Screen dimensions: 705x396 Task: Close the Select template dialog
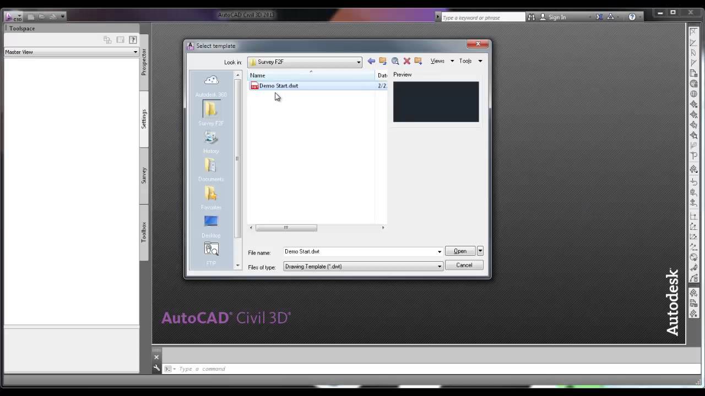[x=478, y=44]
